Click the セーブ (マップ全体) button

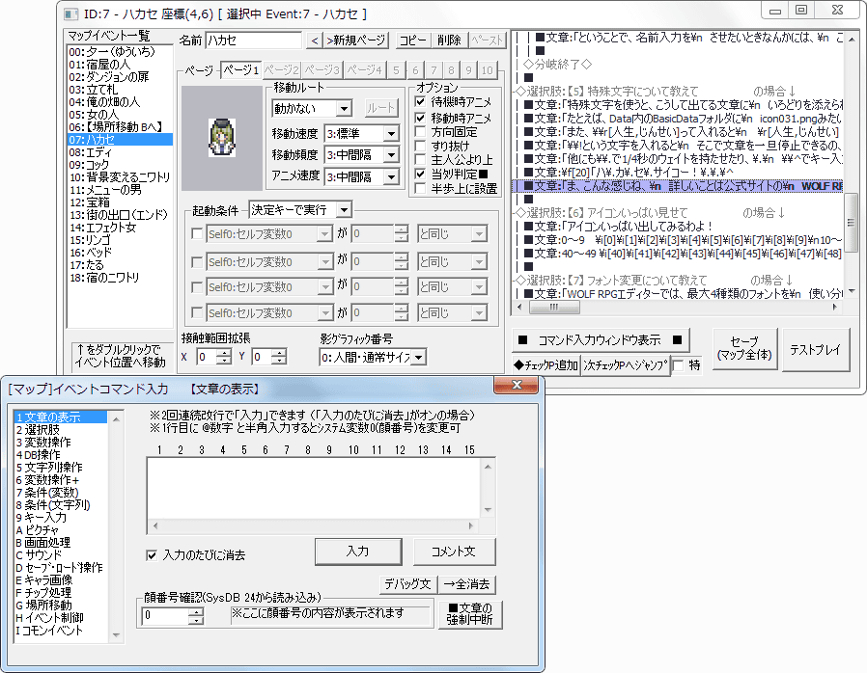coord(744,349)
